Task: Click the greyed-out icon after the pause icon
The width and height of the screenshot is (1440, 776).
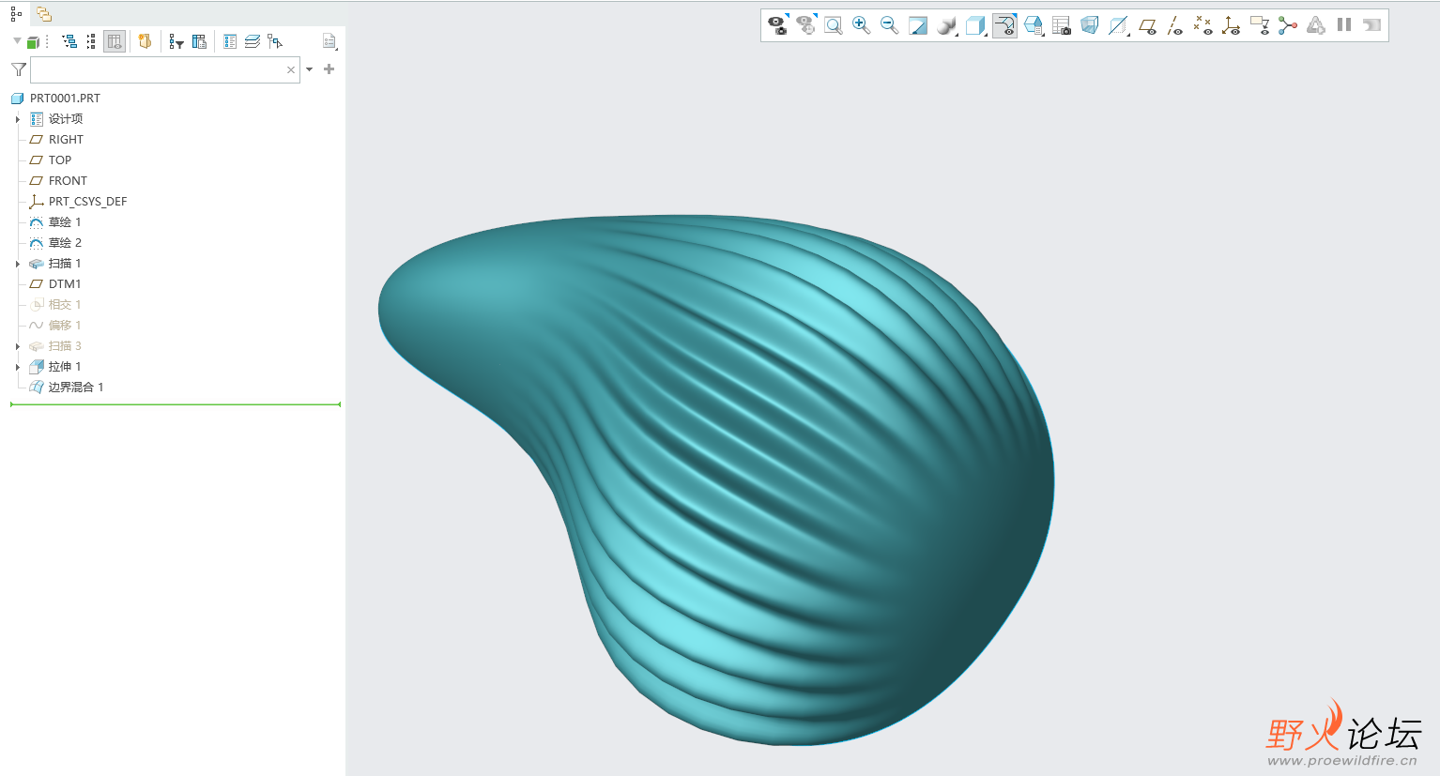Action: 1372,25
